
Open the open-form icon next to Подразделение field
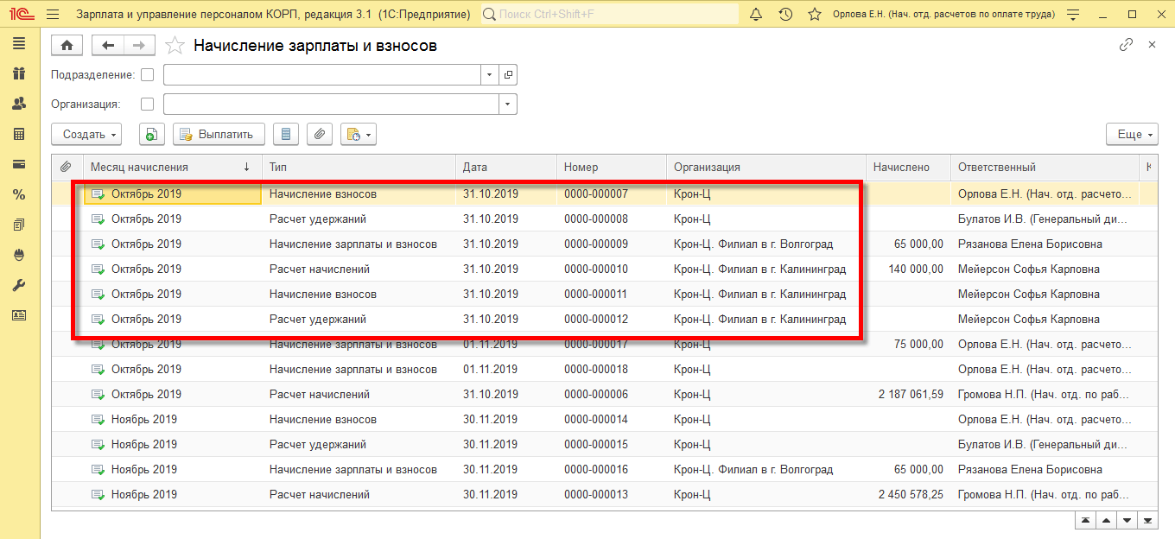click(508, 75)
